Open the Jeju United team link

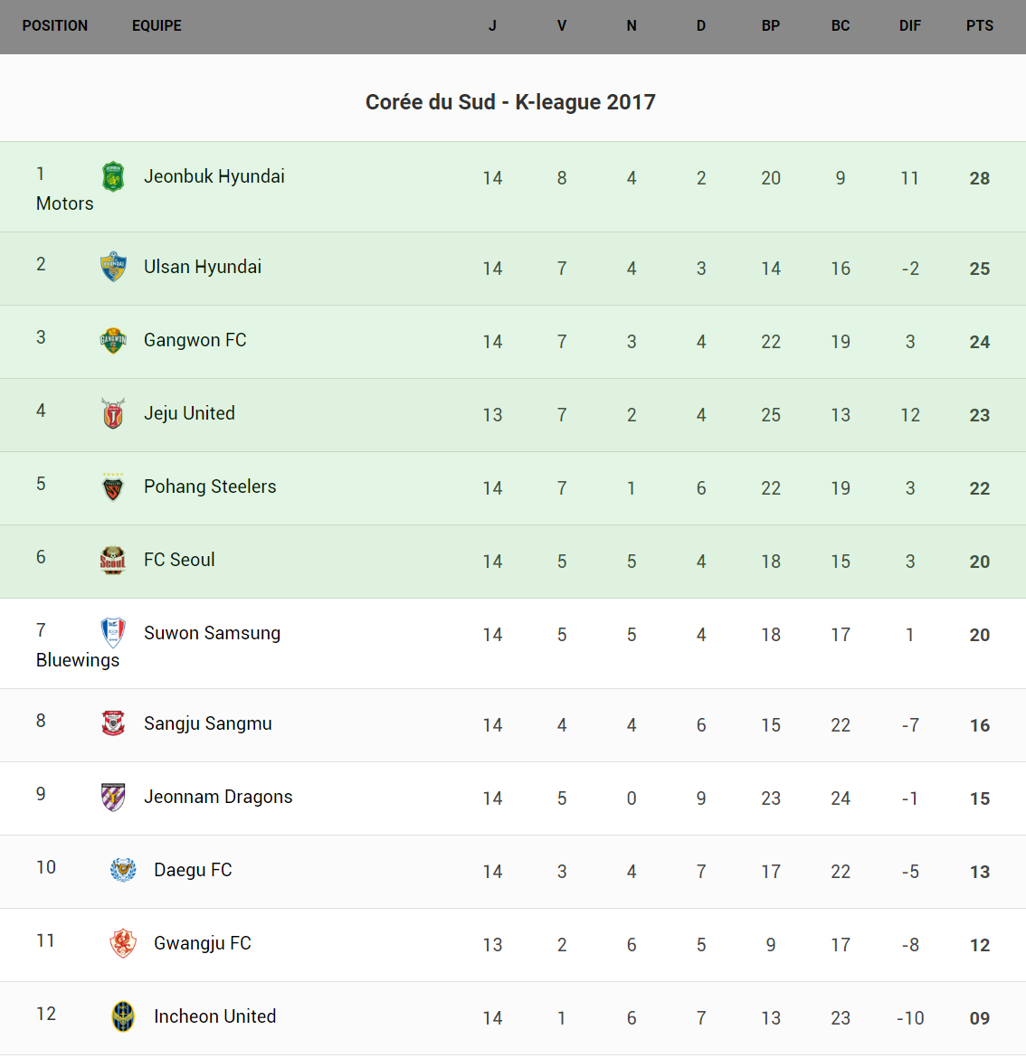189,413
